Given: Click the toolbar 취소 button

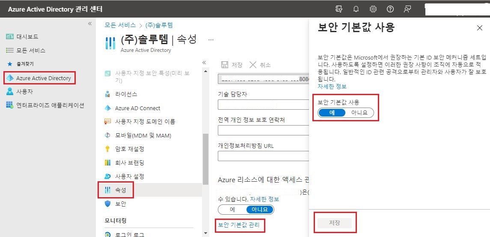Looking at the screenshot, I should click(x=260, y=65).
